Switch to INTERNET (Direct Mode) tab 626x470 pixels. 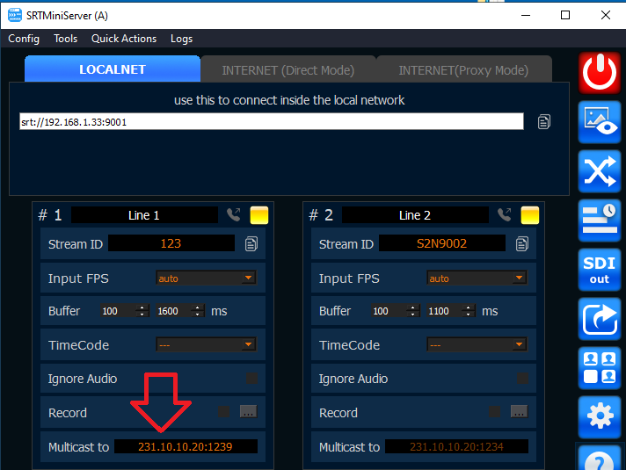click(288, 70)
